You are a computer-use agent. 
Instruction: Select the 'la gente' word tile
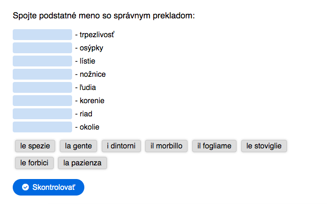(78, 146)
